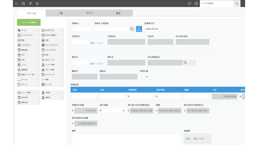Select the 添付ファイル paperclip field
This screenshot has height=145, width=258.
point(52,60)
